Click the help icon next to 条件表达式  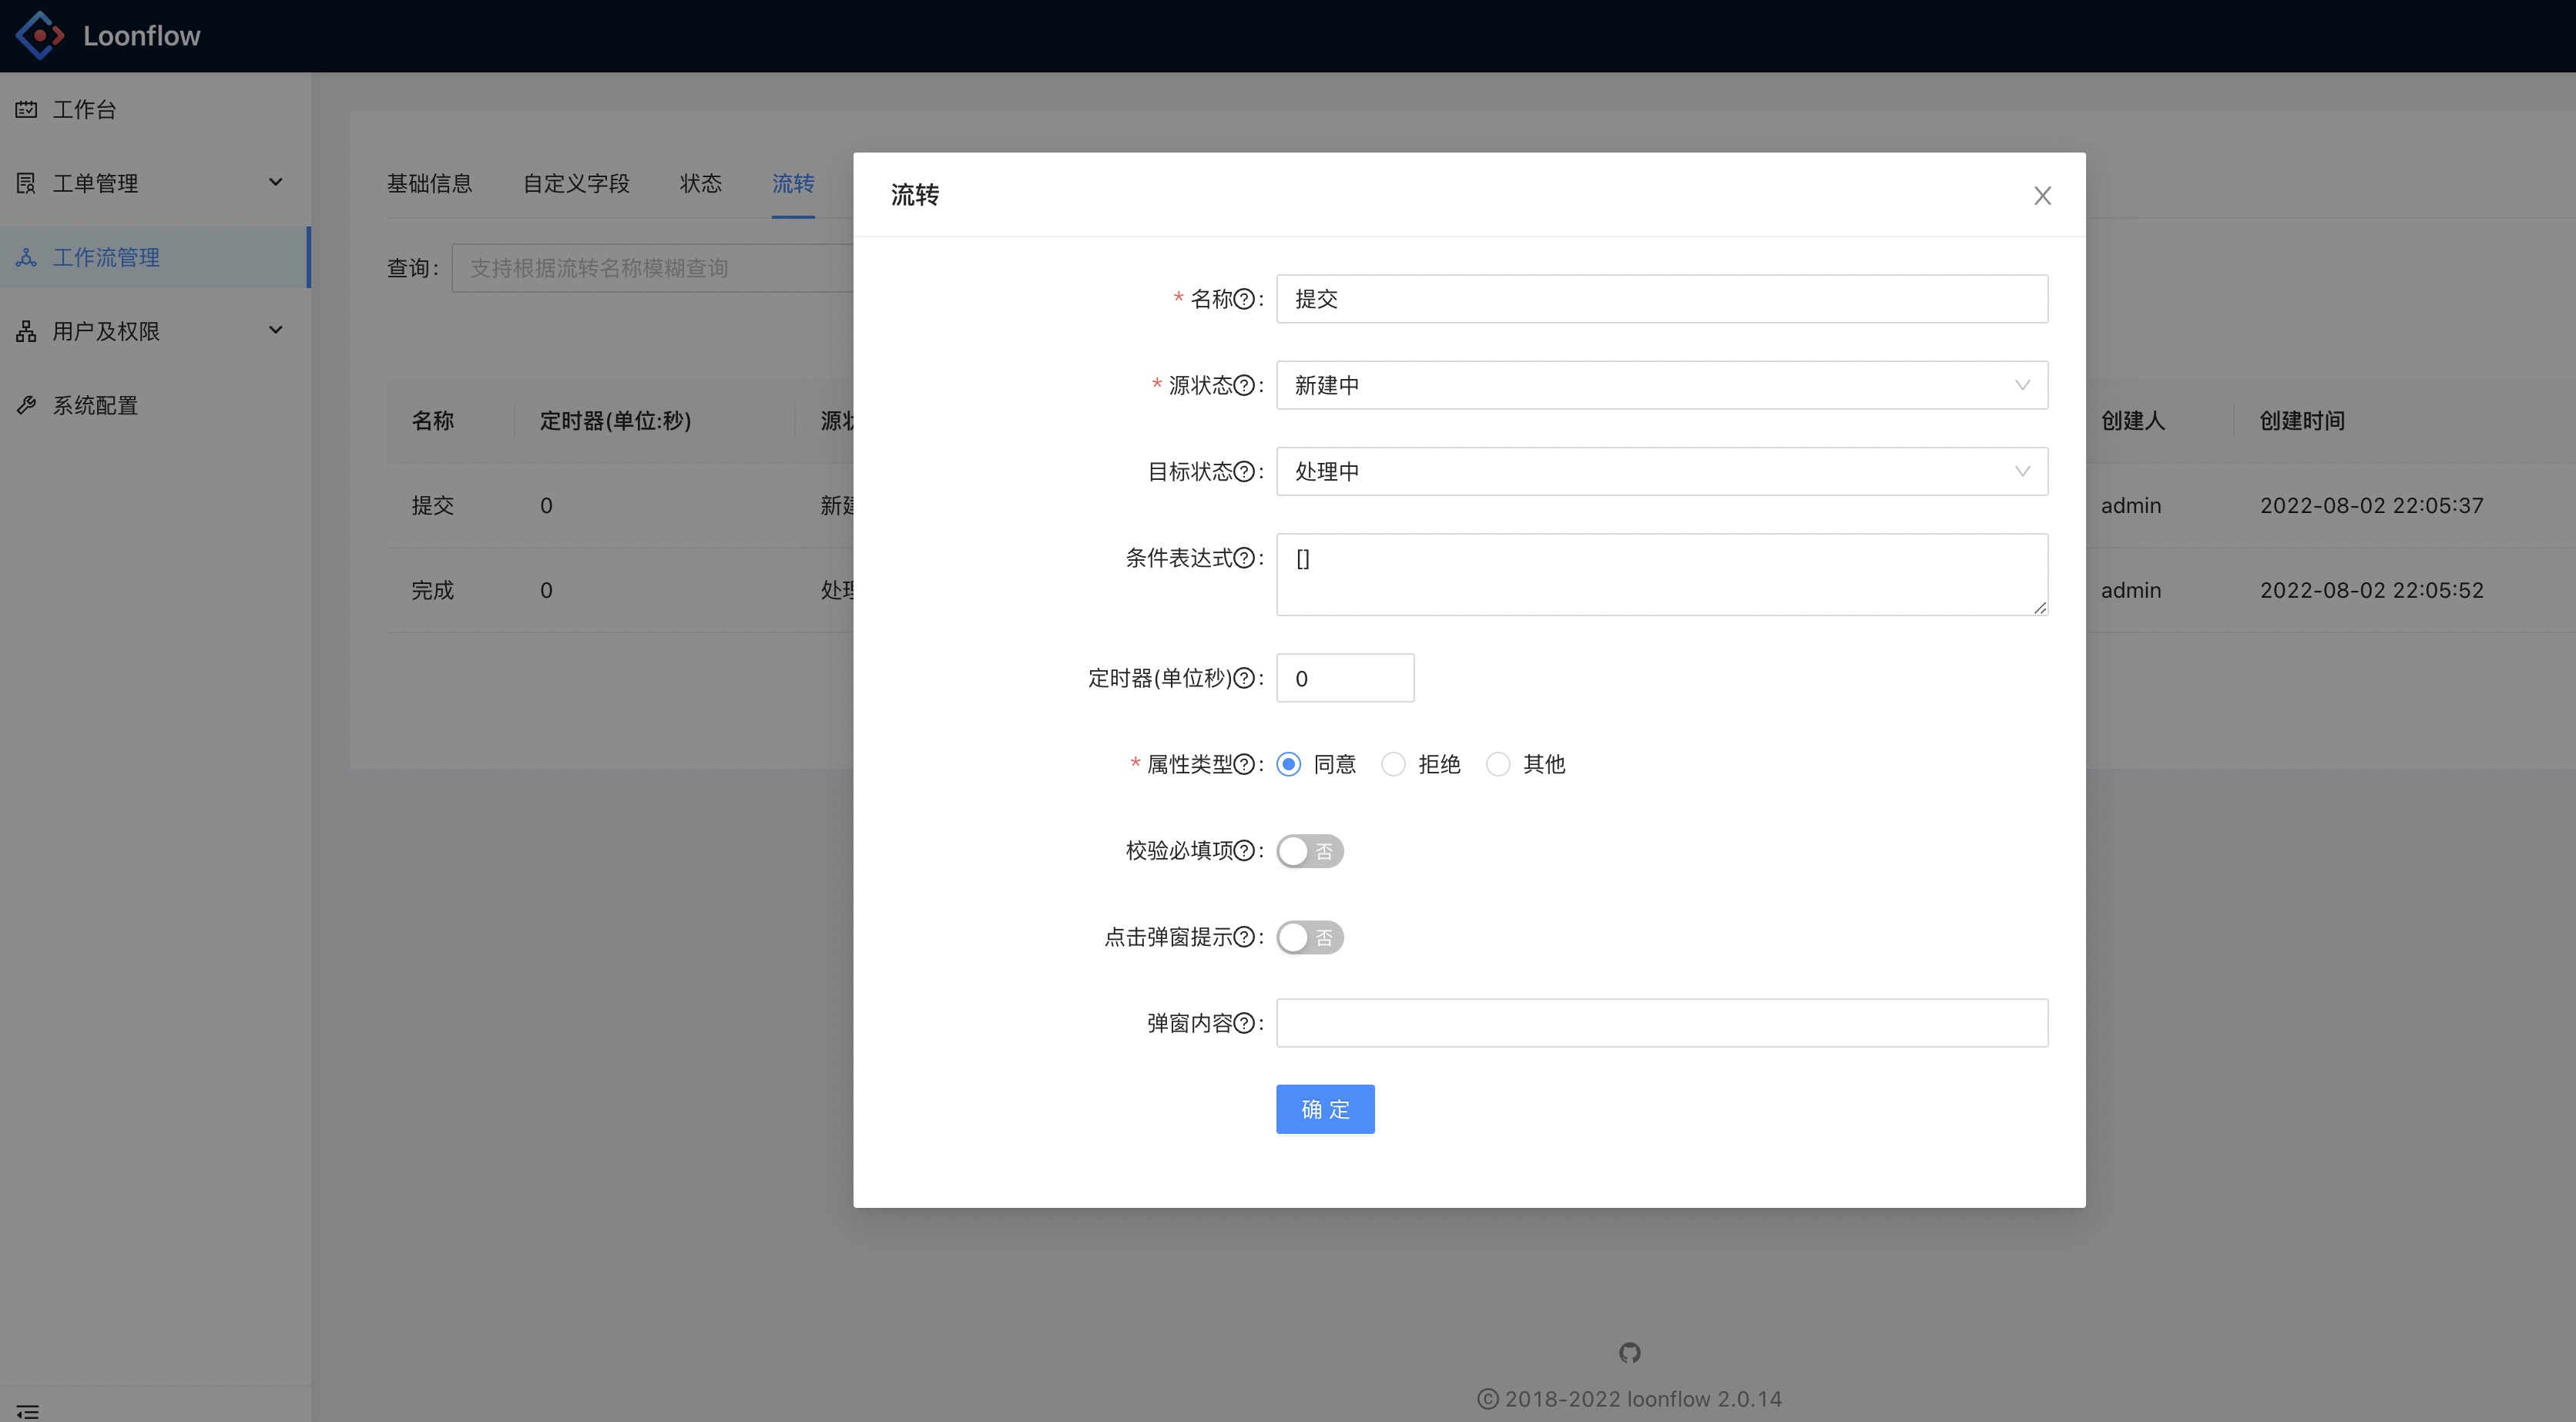click(x=1244, y=558)
